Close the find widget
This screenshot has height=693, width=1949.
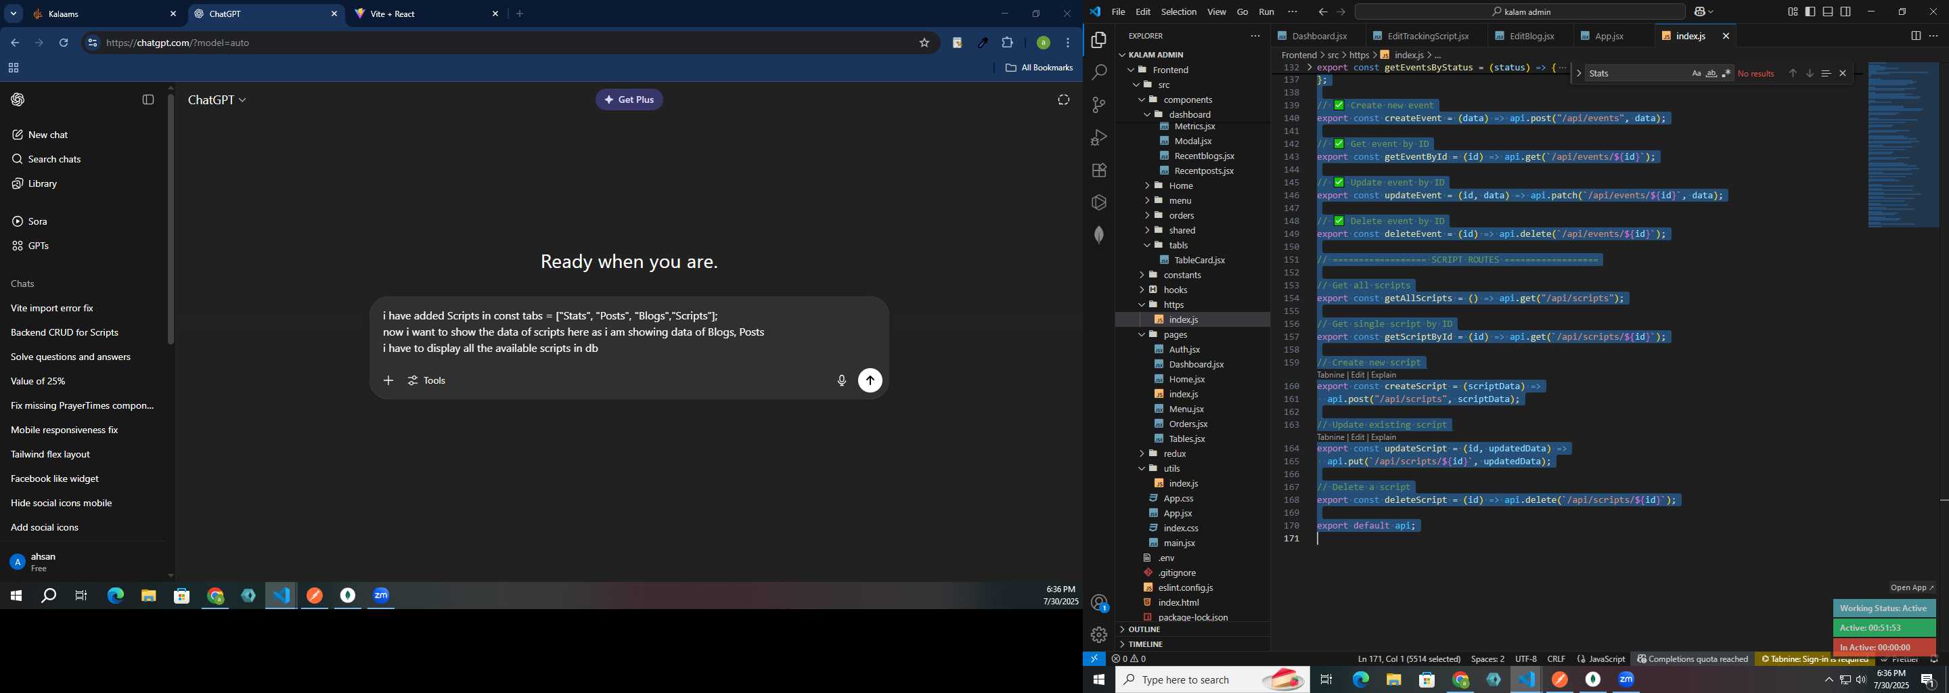(x=1842, y=73)
